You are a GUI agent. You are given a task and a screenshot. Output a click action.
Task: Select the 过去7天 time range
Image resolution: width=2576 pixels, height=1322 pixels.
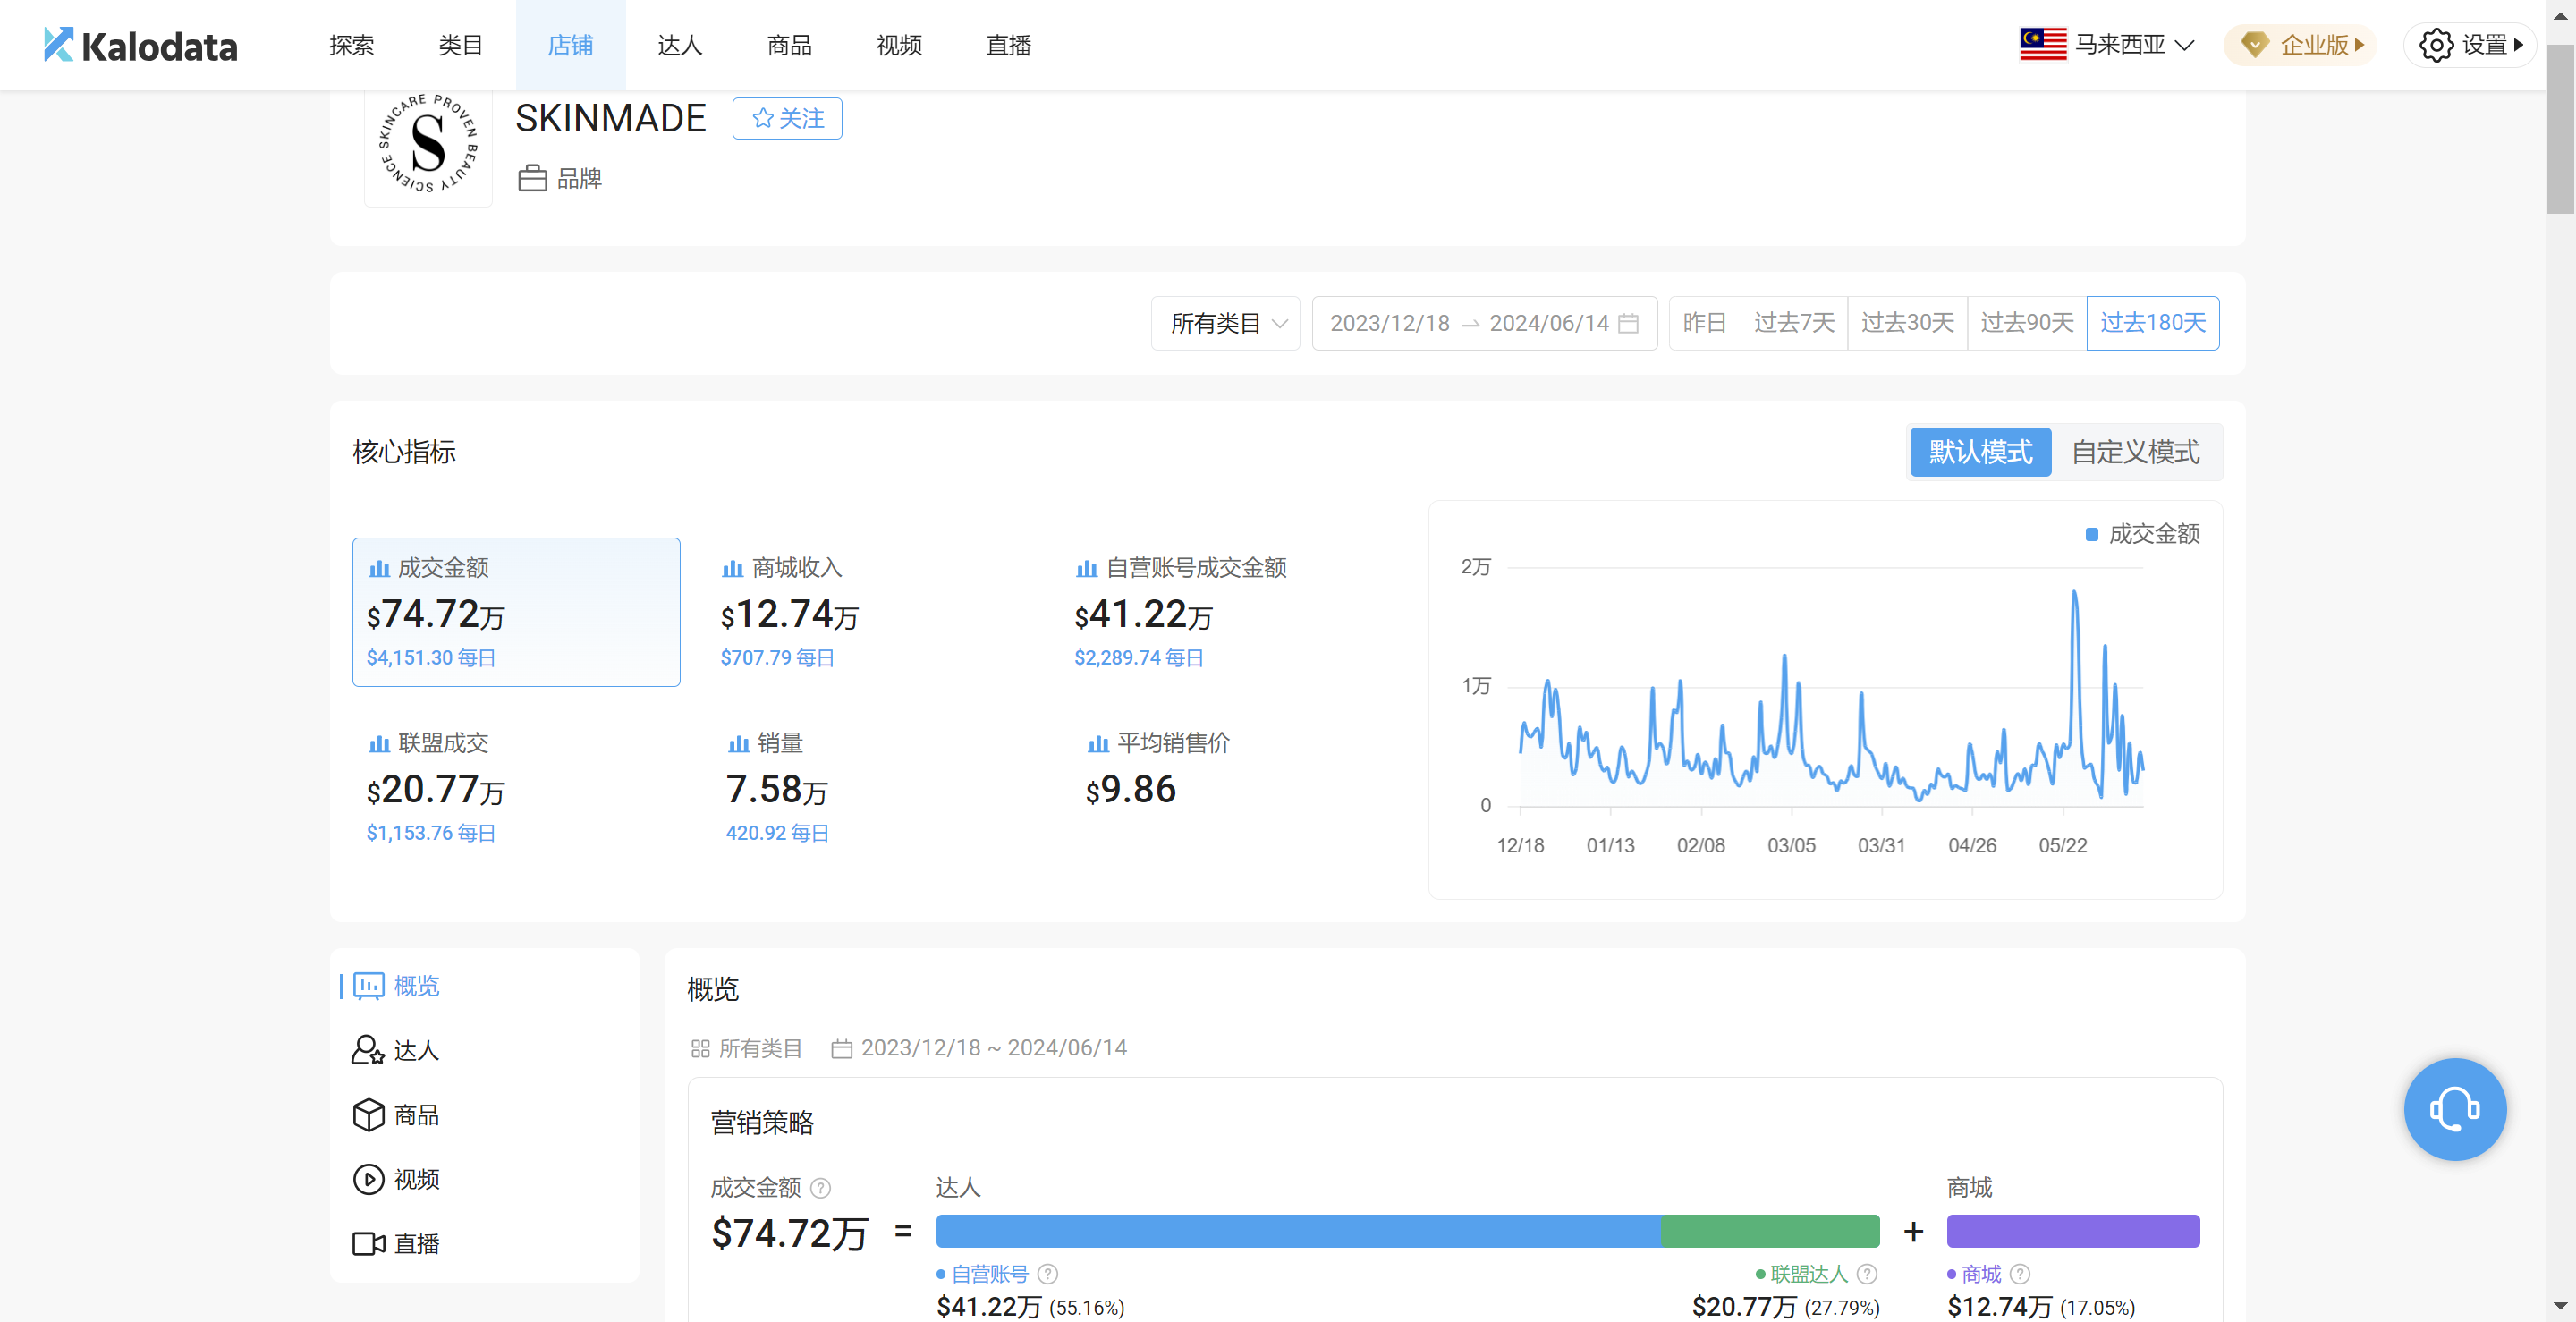[x=1793, y=323]
